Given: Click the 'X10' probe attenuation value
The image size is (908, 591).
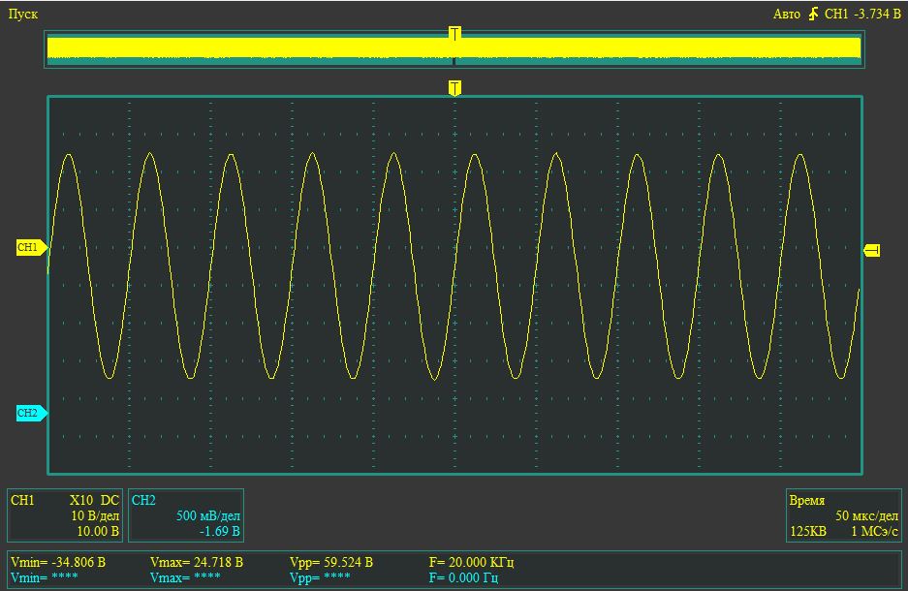Looking at the screenshot, I should tap(81, 500).
